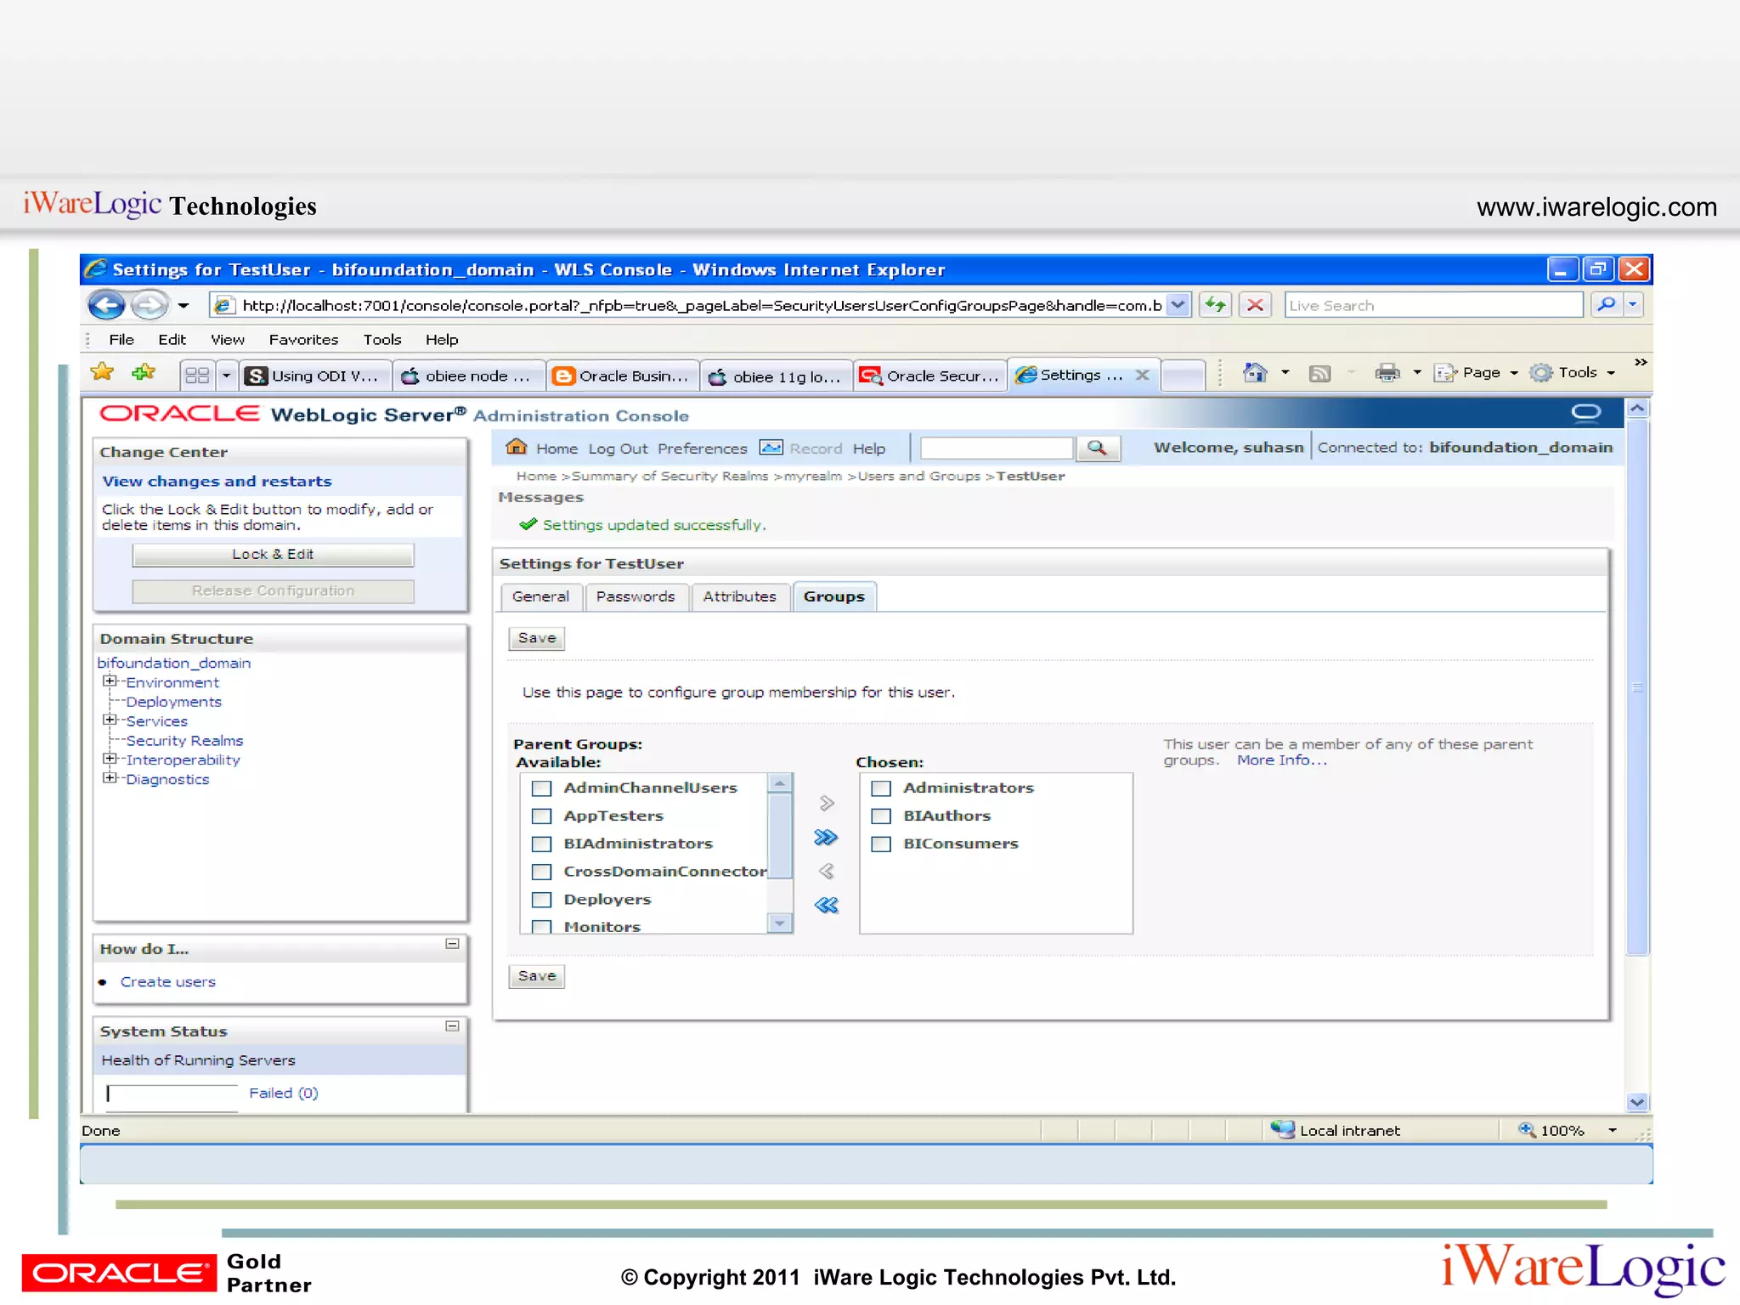Viewport: 1740px width, 1305px height.
Task: Click the browser refresh icon
Action: 1215,305
